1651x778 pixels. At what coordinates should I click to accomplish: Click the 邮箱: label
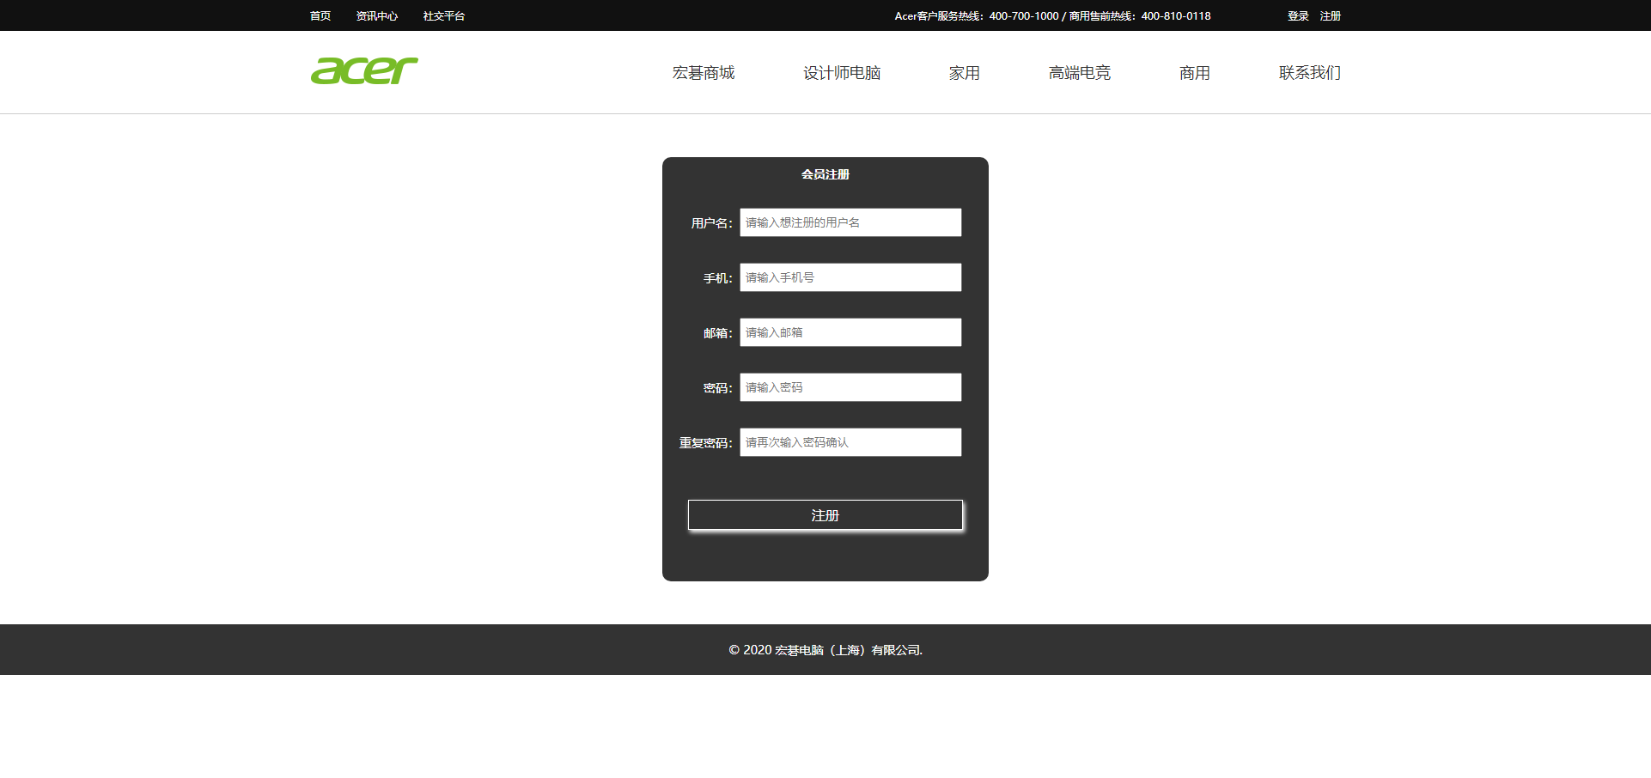[718, 333]
